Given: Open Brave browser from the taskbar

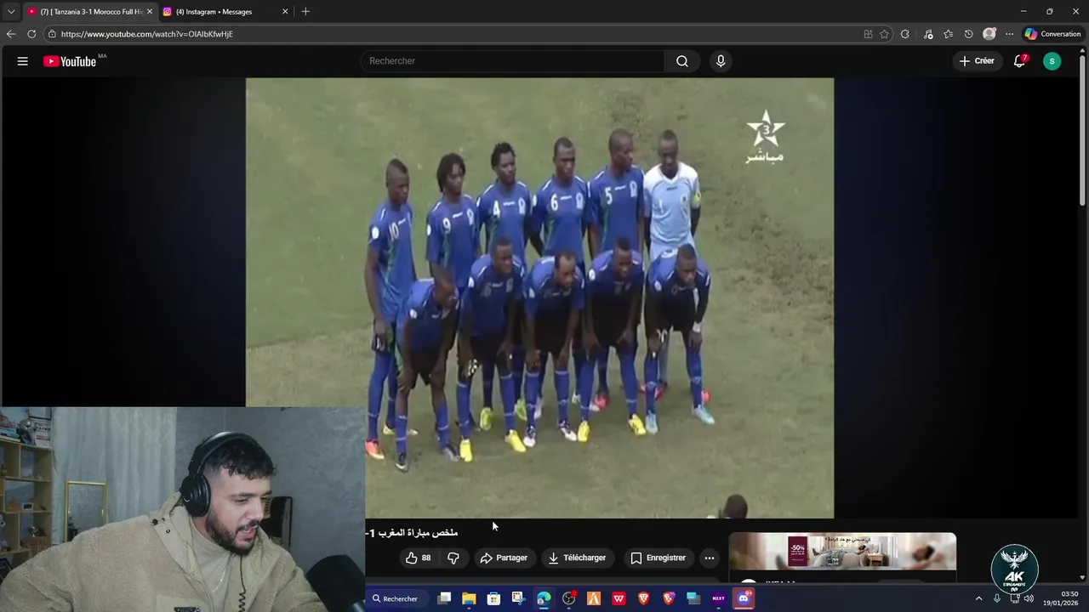Looking at the screenshot, I should tap(644, 598).
